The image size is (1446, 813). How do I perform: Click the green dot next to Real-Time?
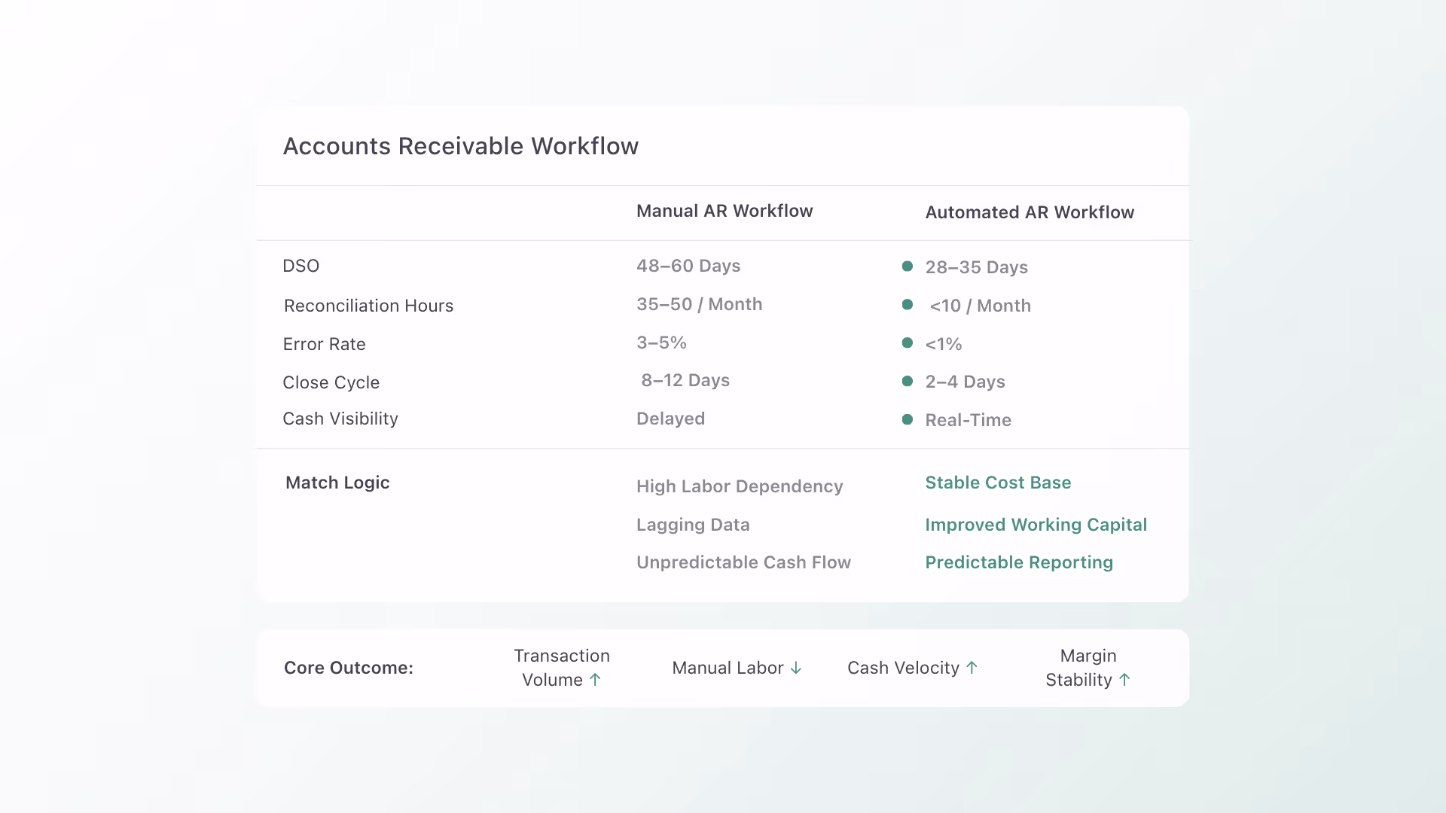(908, 419)
